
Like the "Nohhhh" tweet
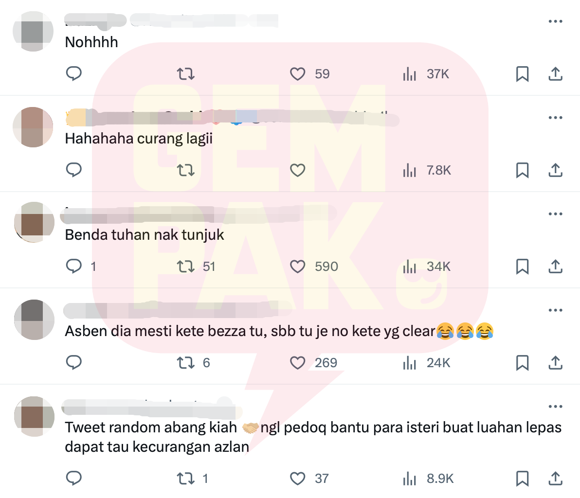pyautogui.click(x=297, y=74)
